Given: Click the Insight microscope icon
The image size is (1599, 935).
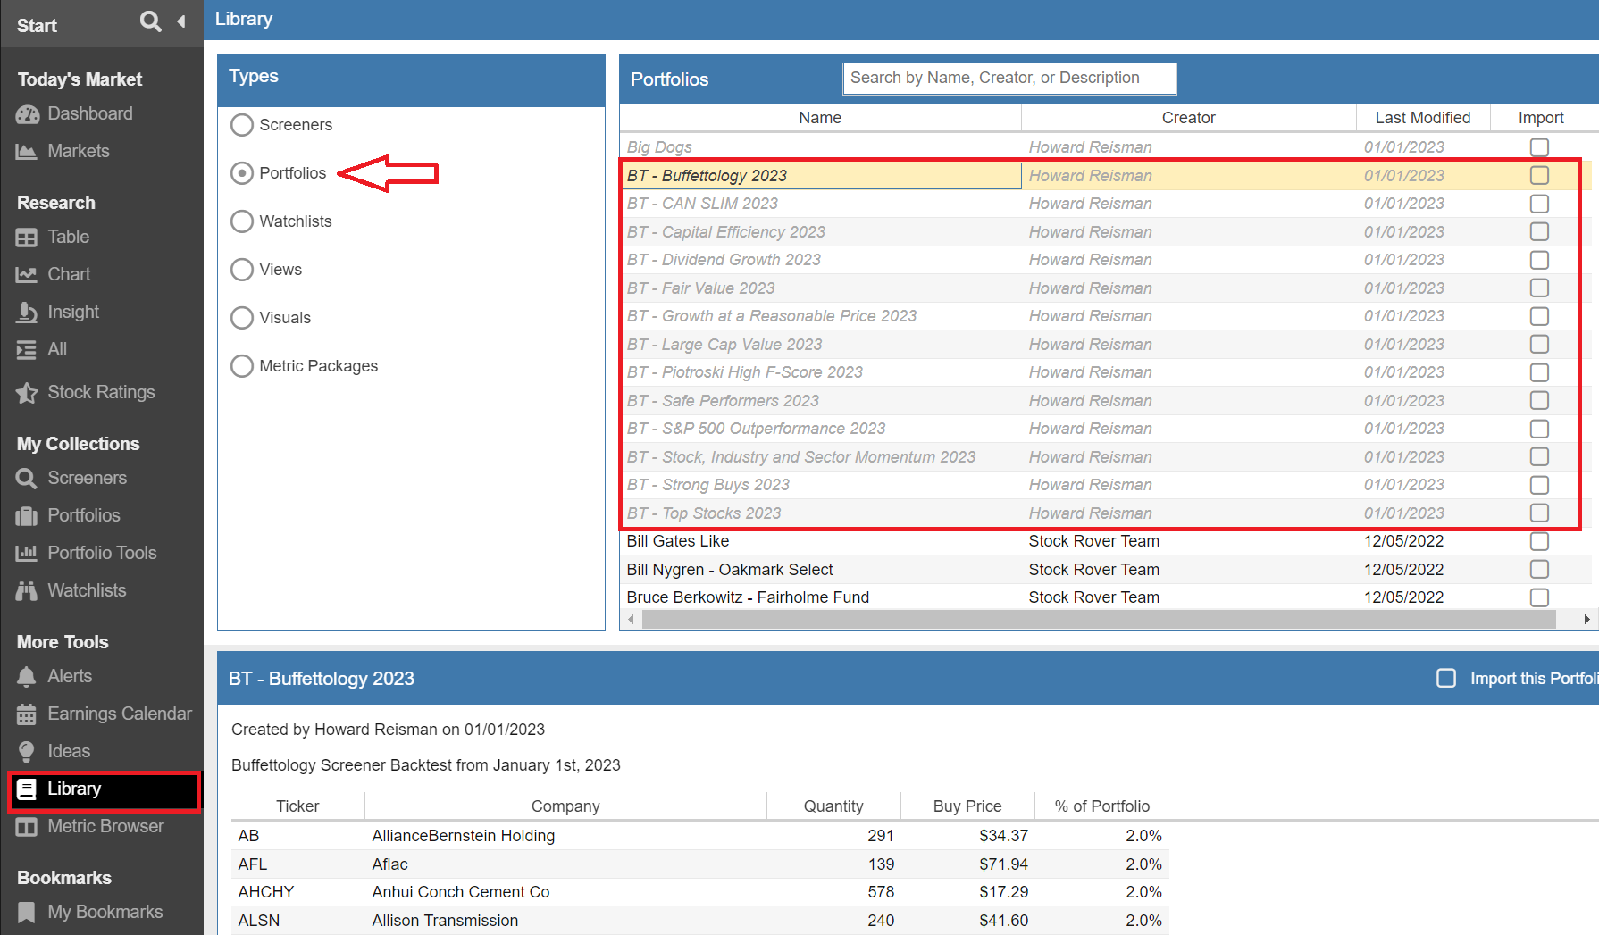Looking at the screenshot, I should [x=27, y=313].
